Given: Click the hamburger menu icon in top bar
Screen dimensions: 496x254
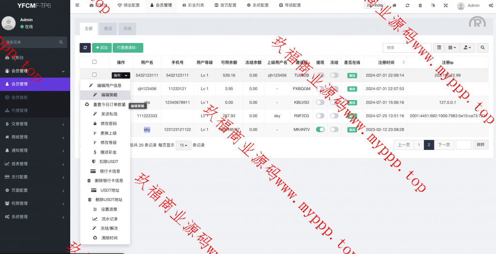Looking at the screenshot, I should pos(77,5).
